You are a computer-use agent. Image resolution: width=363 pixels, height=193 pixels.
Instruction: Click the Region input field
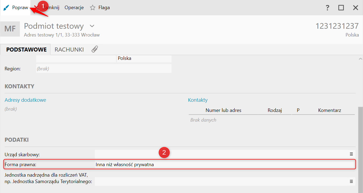tap(103, 69)
